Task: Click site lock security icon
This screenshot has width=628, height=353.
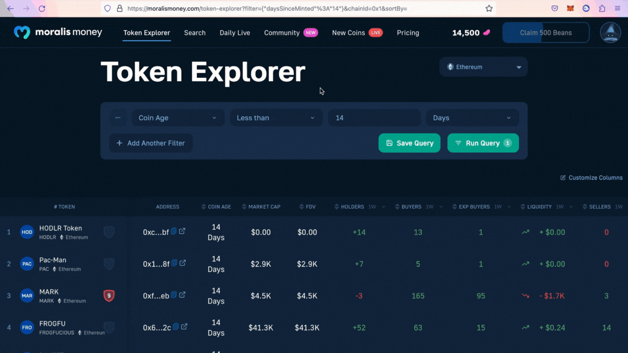Action: point(119,8)
